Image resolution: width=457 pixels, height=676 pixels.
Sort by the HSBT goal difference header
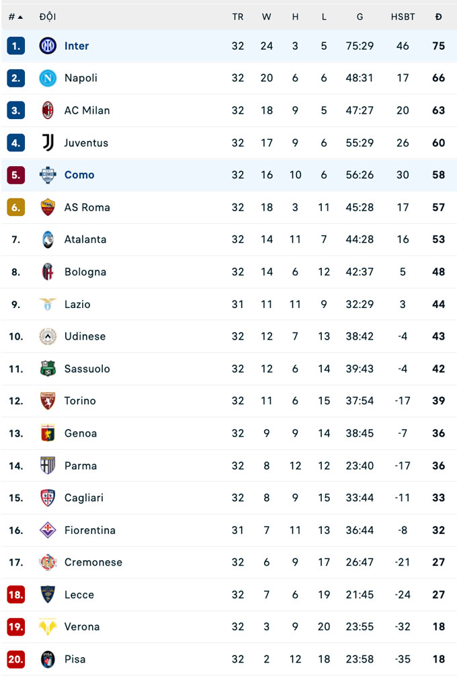point(403,17)
